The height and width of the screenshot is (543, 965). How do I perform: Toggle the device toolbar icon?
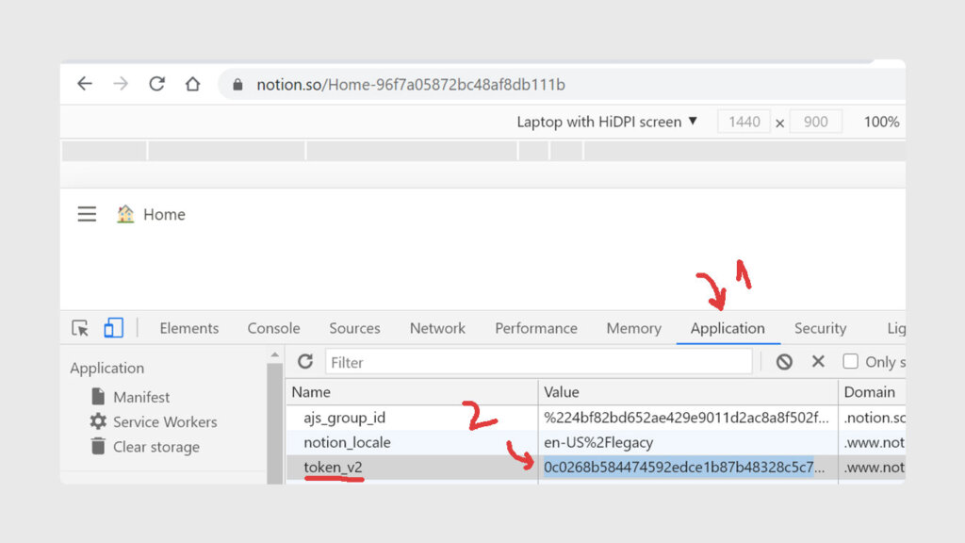tap(113, 328)
